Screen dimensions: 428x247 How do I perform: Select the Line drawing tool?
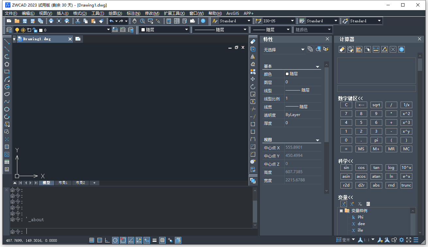7,41
